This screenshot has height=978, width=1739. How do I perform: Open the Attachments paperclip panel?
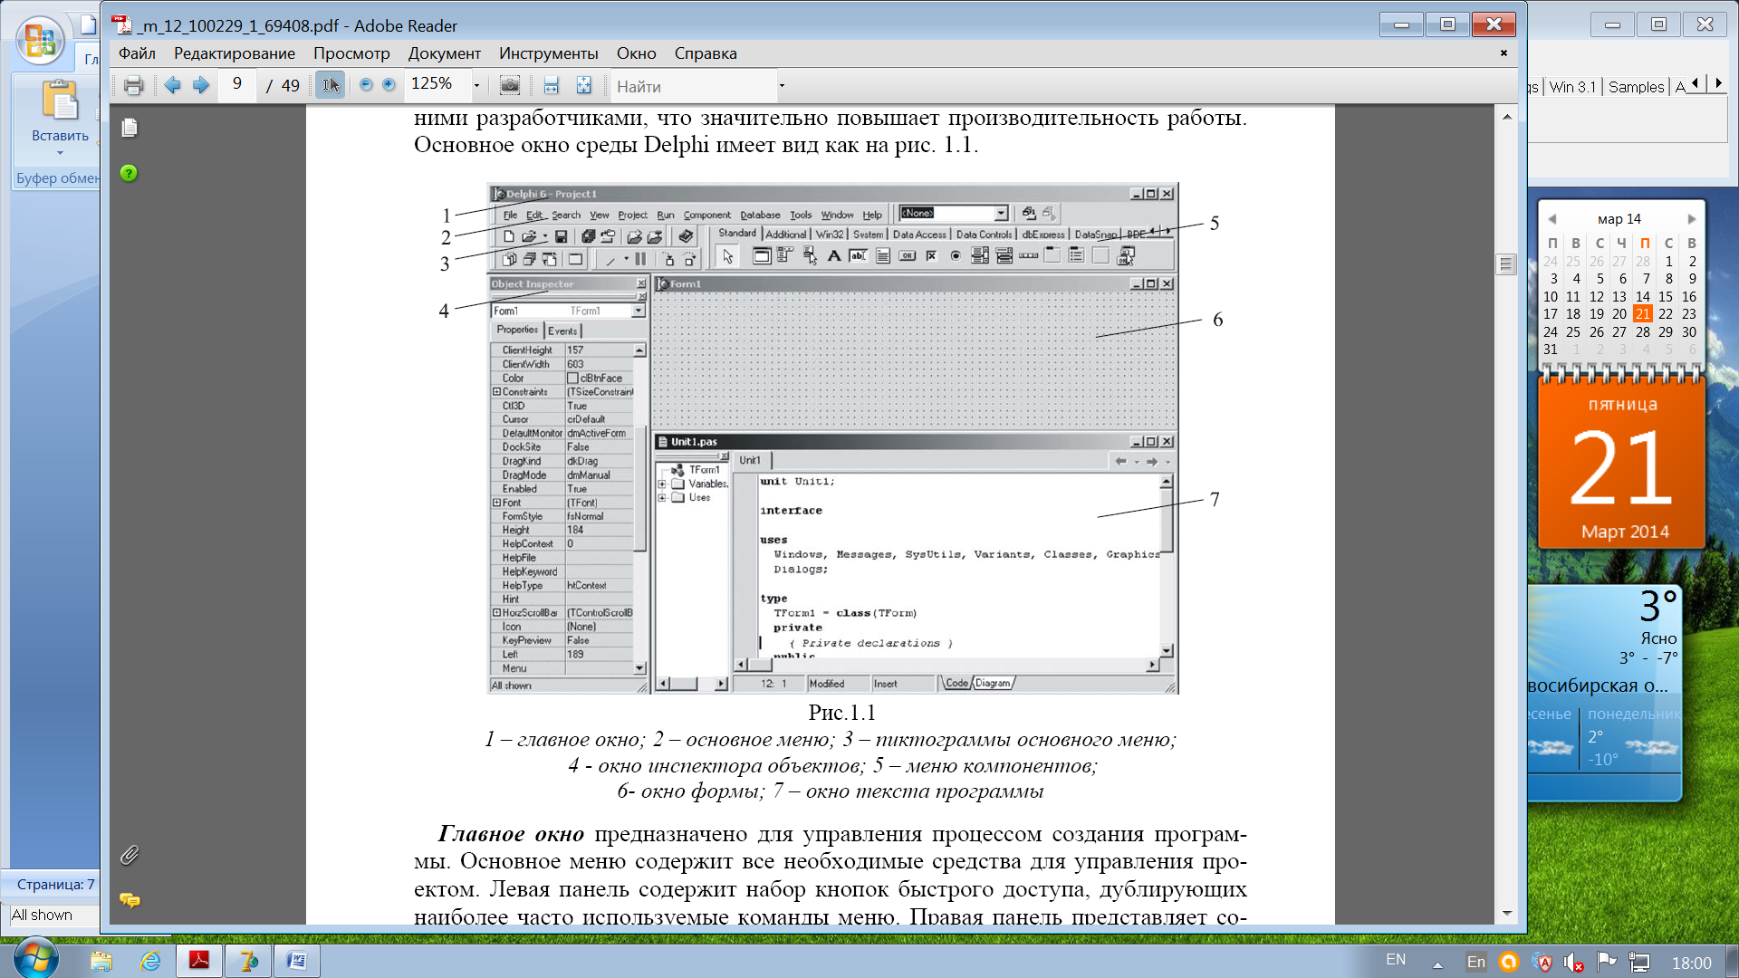(x=130, y=855)
